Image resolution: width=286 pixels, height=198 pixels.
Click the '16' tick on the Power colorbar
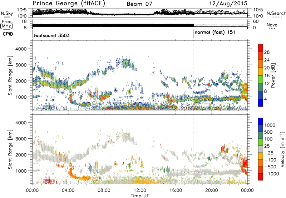coord(267,76)
